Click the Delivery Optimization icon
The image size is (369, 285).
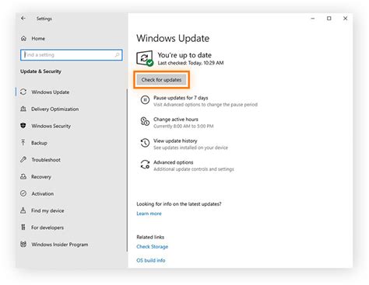pos(23,109)
